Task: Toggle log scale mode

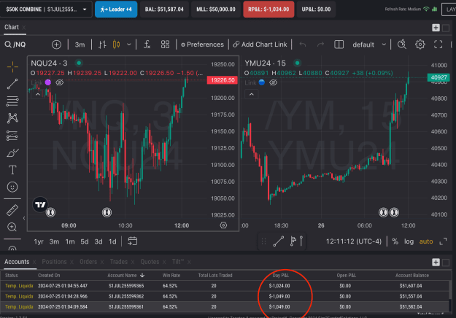Action: [409, 241]
